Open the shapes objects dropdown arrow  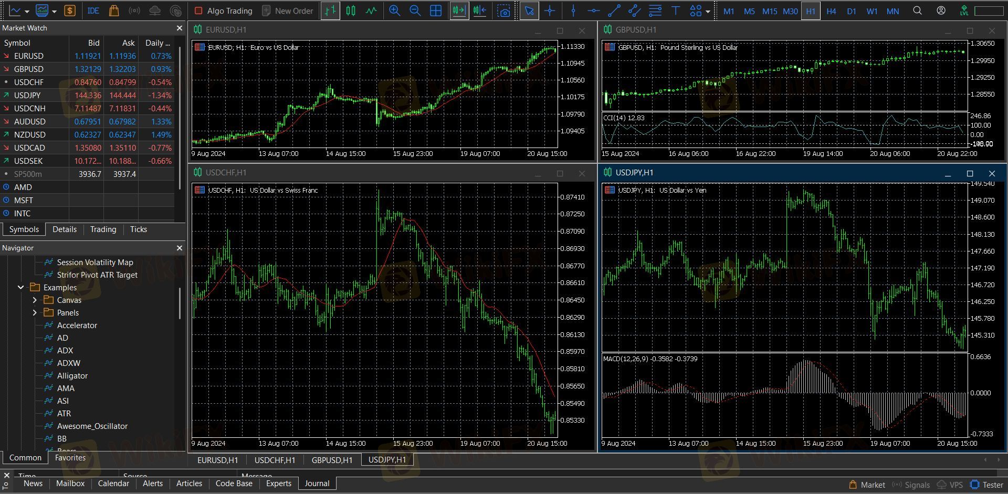click(x=708, y=11)
